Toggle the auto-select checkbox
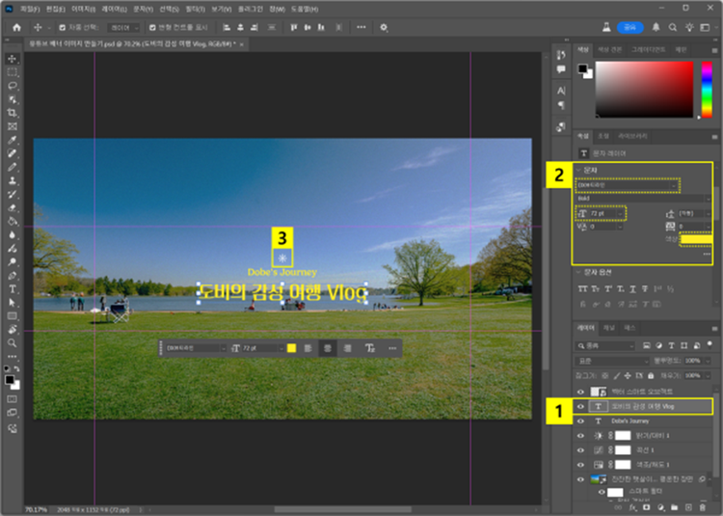 click(63, 27)
